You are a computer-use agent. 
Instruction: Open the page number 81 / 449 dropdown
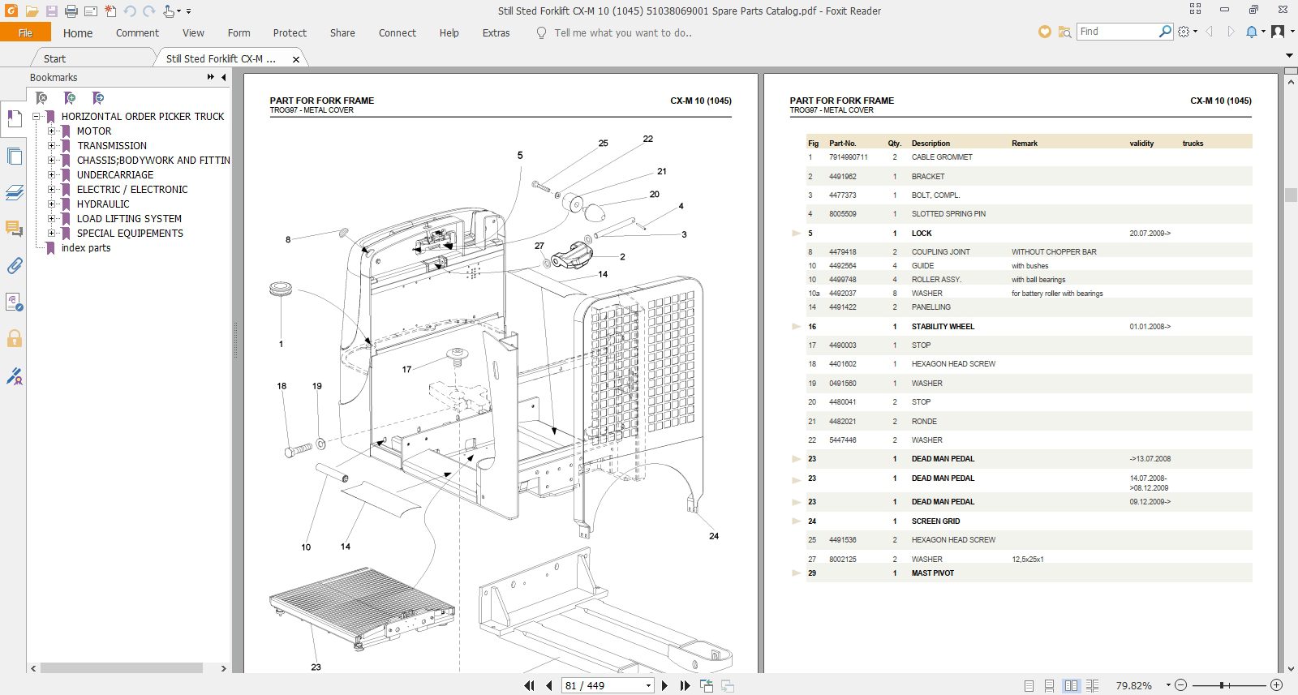(x=648, y=685)
